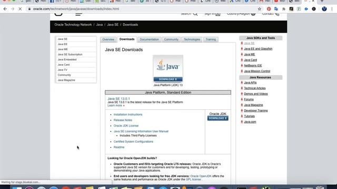Open the Oracle hamburger menu
The width and height of the screenshot is (337, 189).
pos(78,14)
